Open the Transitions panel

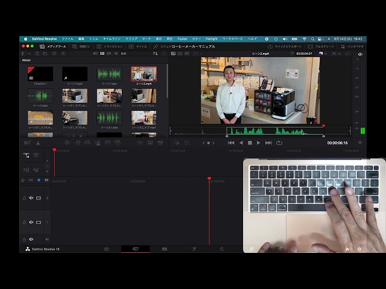110,46
